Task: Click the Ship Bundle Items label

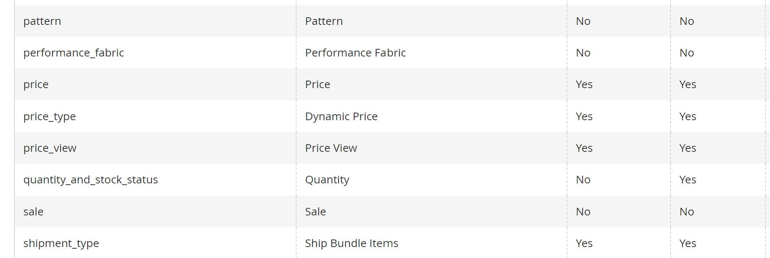Action: [x=352, y=243]
